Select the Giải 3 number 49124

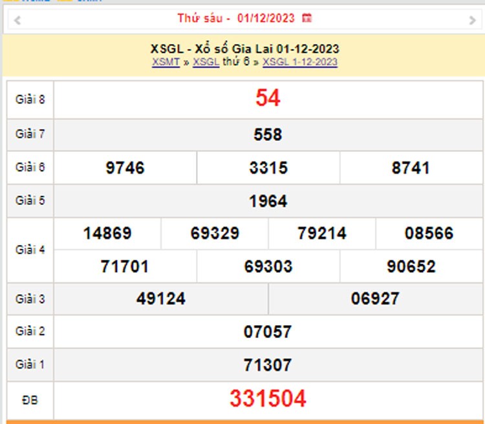[161, 299]
